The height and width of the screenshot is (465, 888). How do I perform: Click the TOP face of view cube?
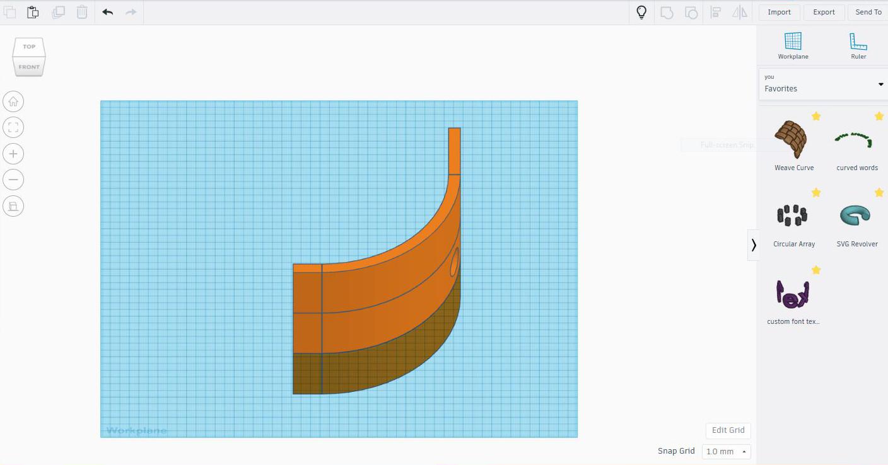pyautogui.click(x=29, y=47)
